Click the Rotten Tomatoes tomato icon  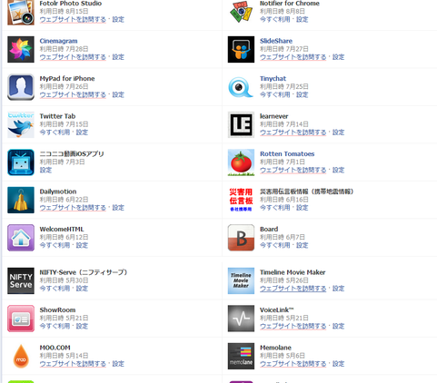tap(241, 162)
